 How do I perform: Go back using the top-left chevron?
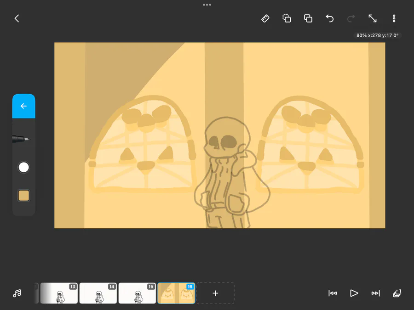[17, 18]
